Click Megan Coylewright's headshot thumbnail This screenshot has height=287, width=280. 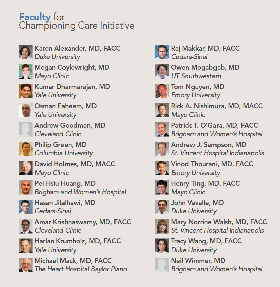click(26, 71)
